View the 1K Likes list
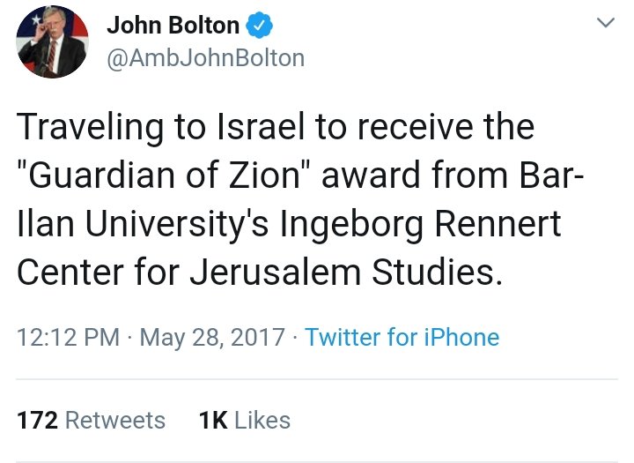This screenshot has height=463, width=634. pyautogui.click(x=245, y=421)
